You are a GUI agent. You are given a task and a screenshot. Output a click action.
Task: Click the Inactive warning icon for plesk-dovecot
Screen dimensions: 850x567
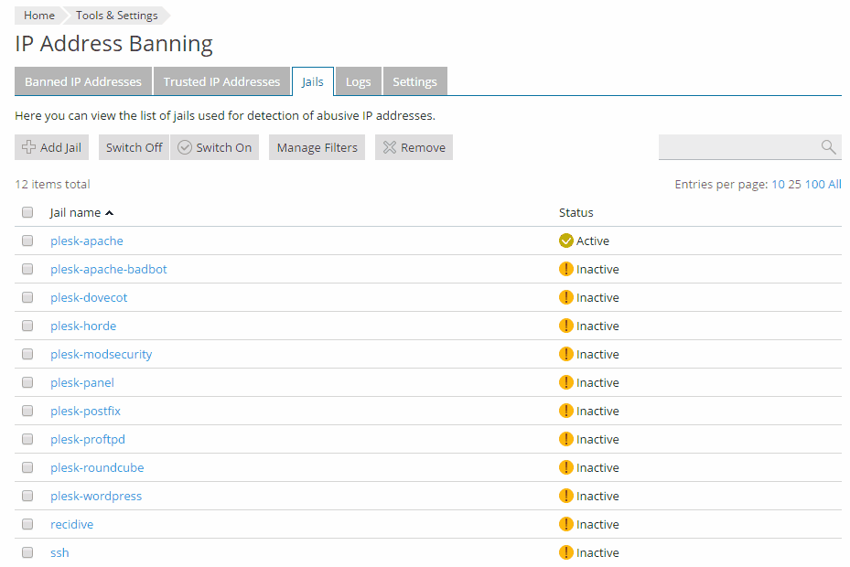(x=565, y=298)
